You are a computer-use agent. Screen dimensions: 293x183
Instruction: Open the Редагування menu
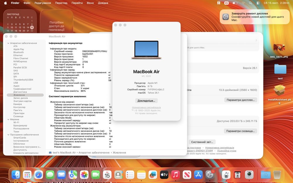tap(42, 3)
